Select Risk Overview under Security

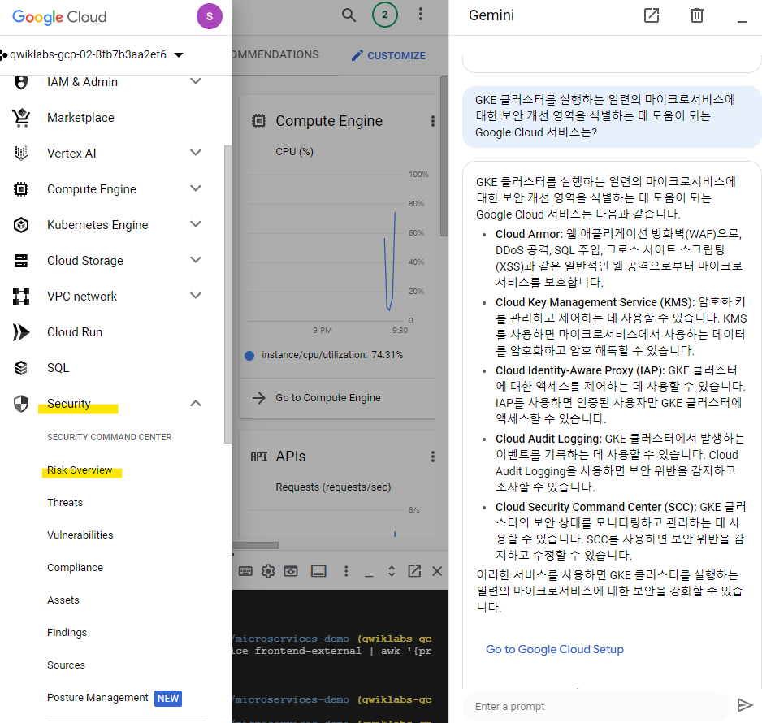pyautogui.click(x=80, y=470)
